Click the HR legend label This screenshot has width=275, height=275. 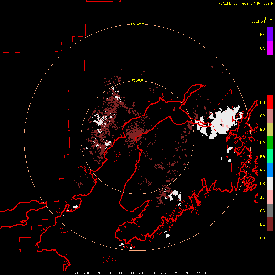tap(262, 143)
